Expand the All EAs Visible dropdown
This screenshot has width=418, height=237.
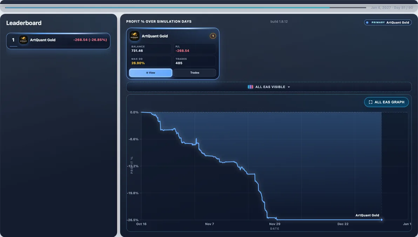(x=269, y=87)
